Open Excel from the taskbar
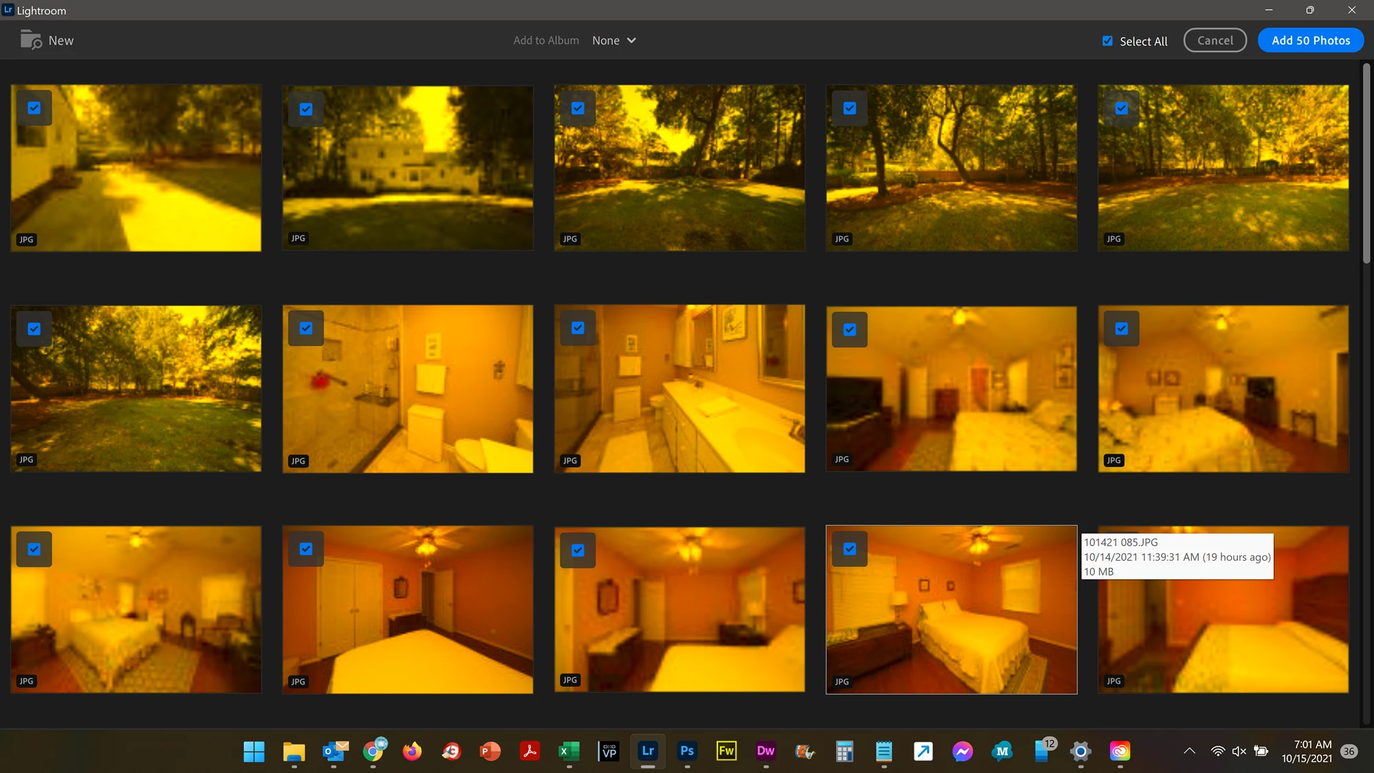Screen dimensions: 1374x773 coord(569,751)
